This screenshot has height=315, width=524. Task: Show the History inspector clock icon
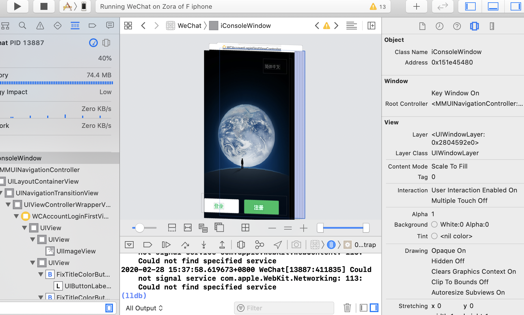440,26
